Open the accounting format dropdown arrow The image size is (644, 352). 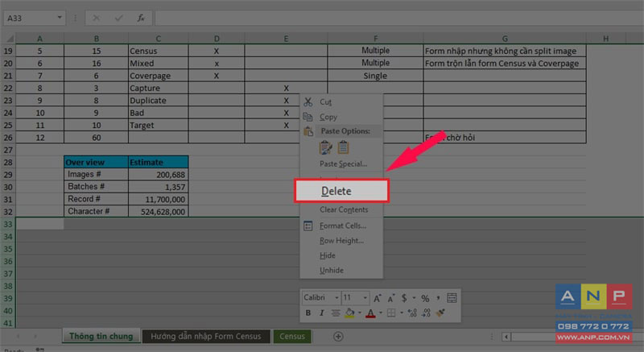[x=414, y=298]
